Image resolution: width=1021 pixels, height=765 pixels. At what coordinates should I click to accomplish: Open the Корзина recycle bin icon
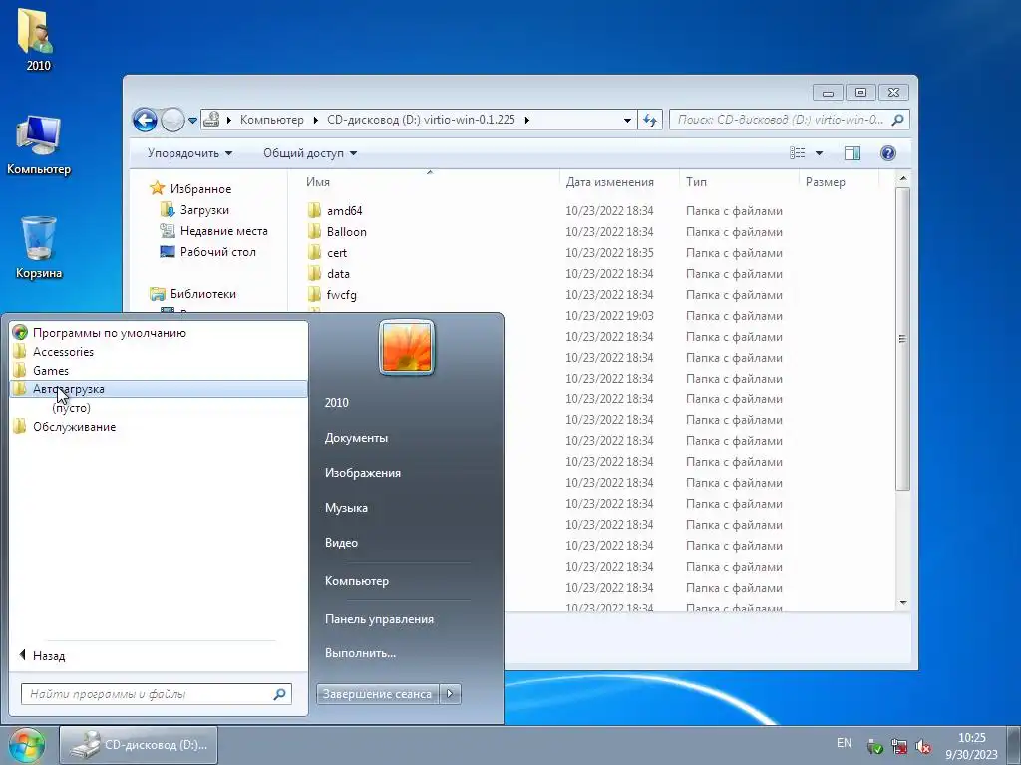point(39,248)
